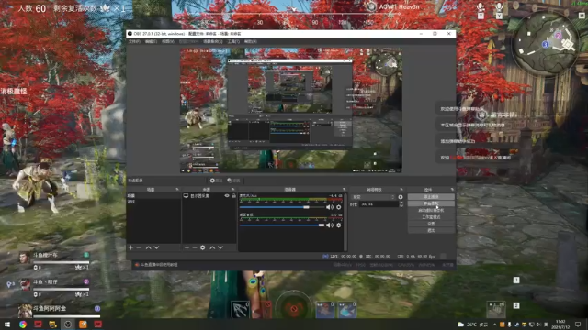Toggle lock on the display capture source

[233, 195]
